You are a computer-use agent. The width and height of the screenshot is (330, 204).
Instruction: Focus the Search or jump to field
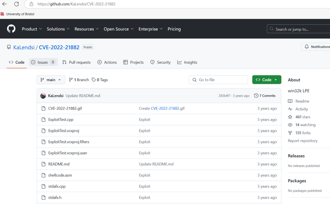click(x=299, y=29)
